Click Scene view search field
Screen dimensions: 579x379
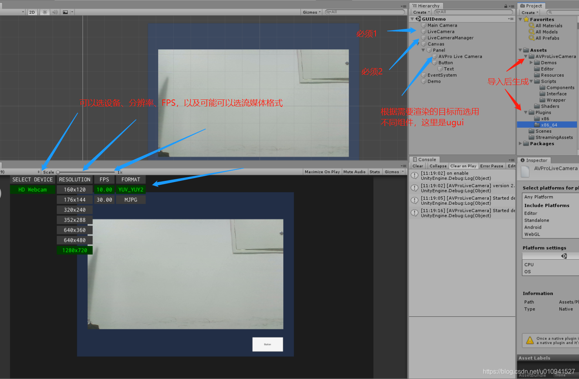click(365, 12)
